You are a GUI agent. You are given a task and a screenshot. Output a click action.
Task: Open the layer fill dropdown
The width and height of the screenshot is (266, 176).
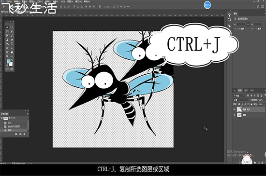point(265,104)
